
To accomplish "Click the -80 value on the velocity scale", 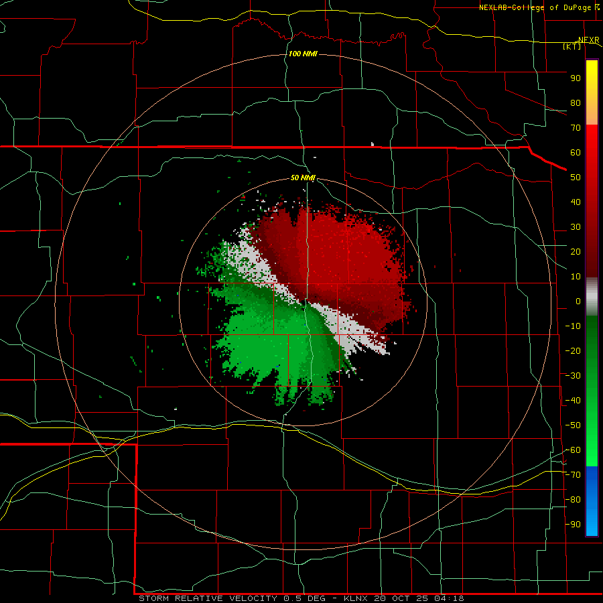I will pyautogui.click(x=573, y=500).
